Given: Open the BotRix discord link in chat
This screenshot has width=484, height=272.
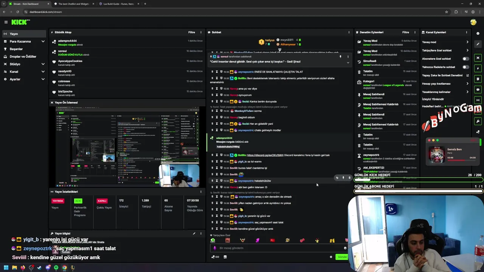Looking at the screenshot, I should [265, 155].
